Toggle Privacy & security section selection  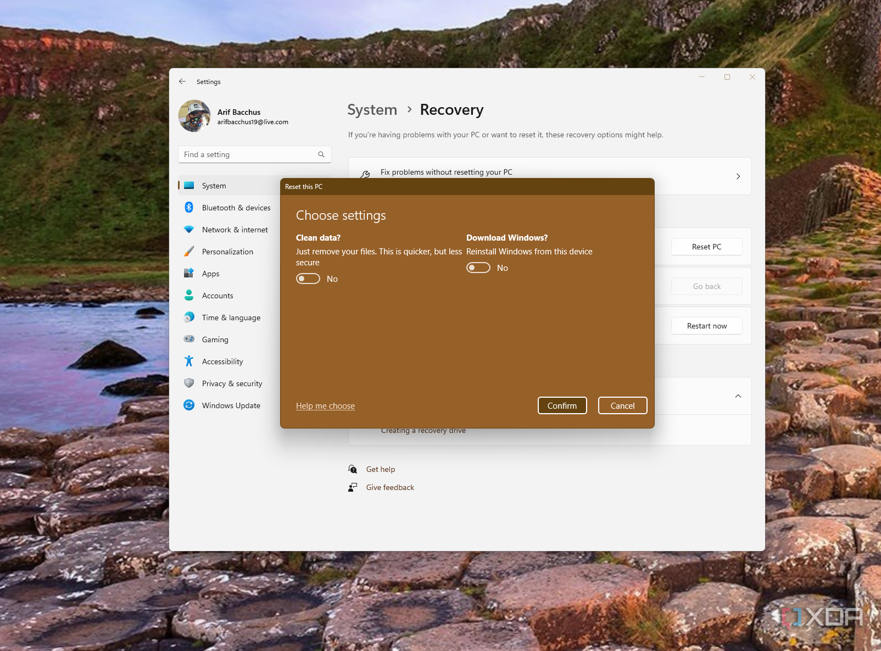[x=232, y=383]
